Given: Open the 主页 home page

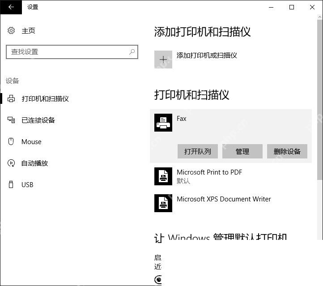Looking at the screenshot, I should coord(29,31).
